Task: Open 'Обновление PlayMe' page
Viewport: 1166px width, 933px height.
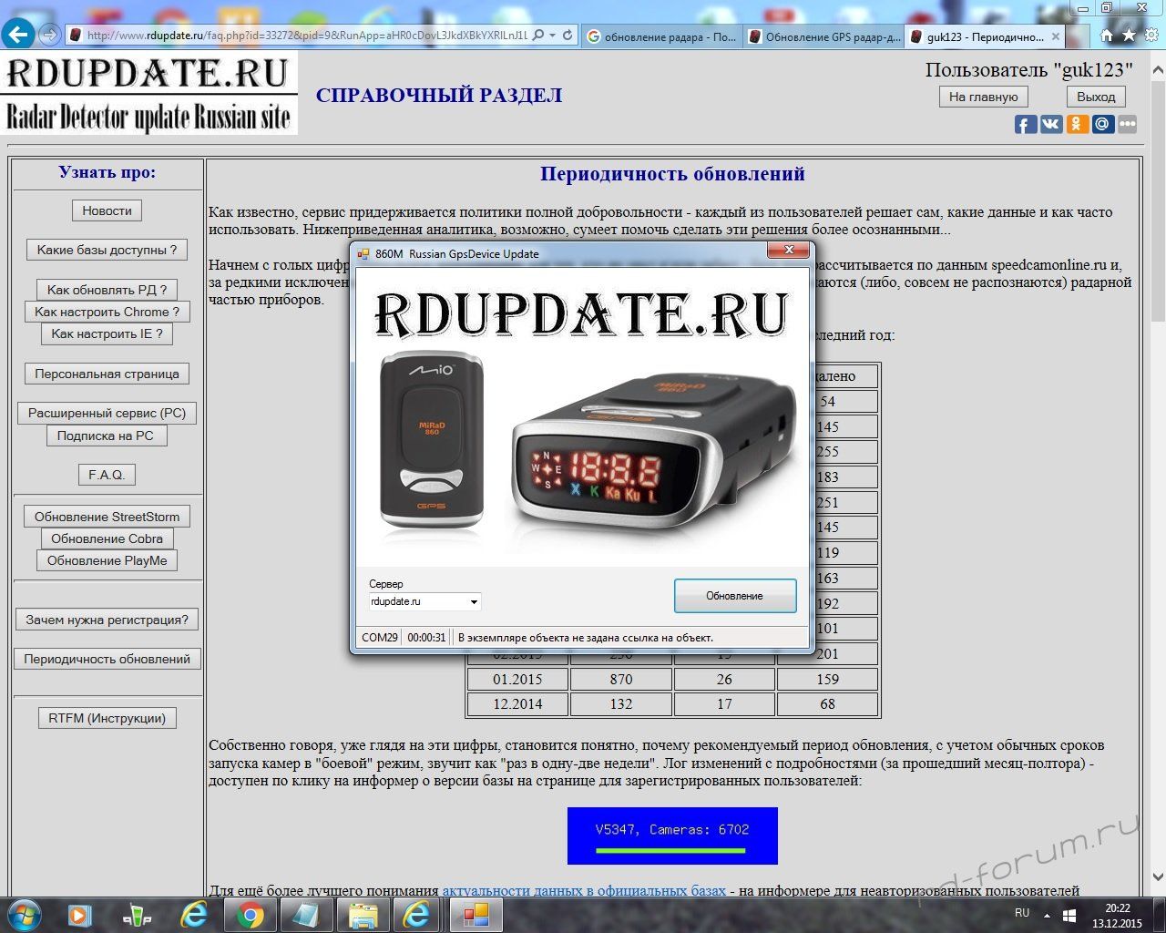Action: [x=107, y=560]
